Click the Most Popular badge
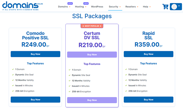The image size is (183, 109). (x=92, y=26)
